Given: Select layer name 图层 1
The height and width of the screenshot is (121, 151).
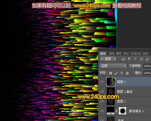Looking at the screenshot, I should point(121,101).
